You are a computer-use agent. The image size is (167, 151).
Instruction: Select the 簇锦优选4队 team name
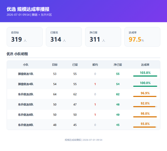[x=26, y=84]
